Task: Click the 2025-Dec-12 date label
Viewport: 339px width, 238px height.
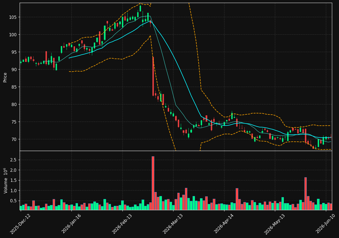Action: tap(20, 224)
